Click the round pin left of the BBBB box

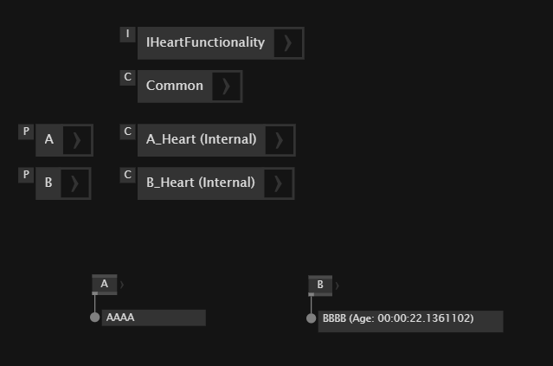[312, 318]
